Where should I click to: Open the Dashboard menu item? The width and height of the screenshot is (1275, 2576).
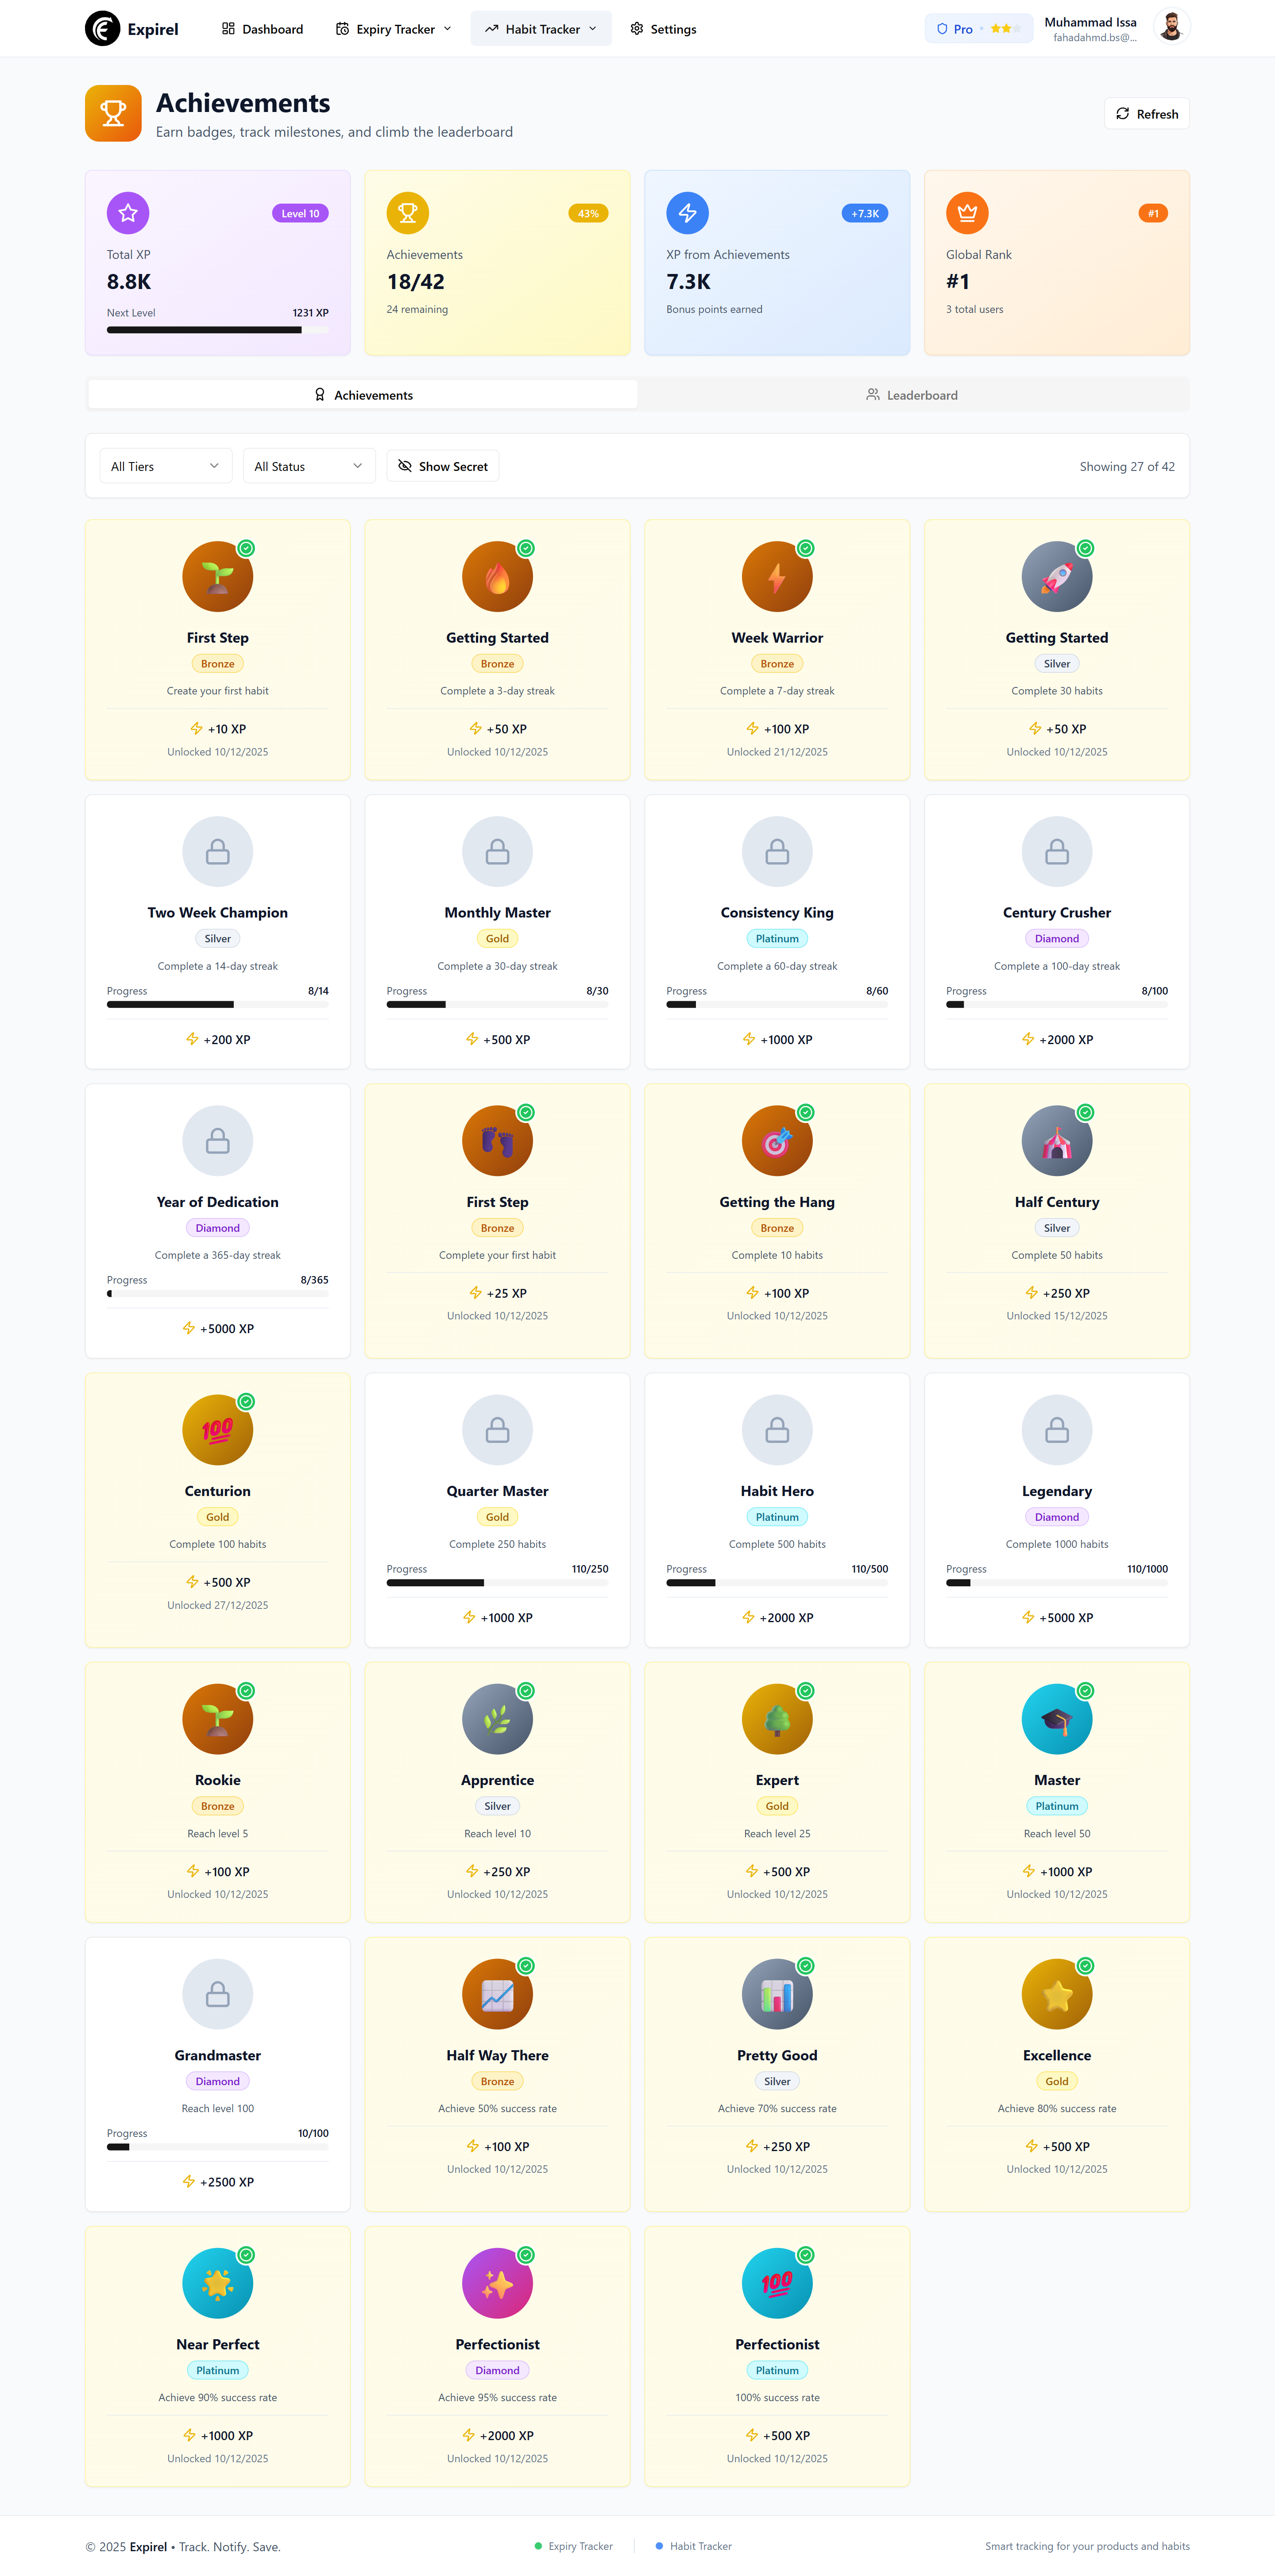pyautogui.click(x=262, y=29)
